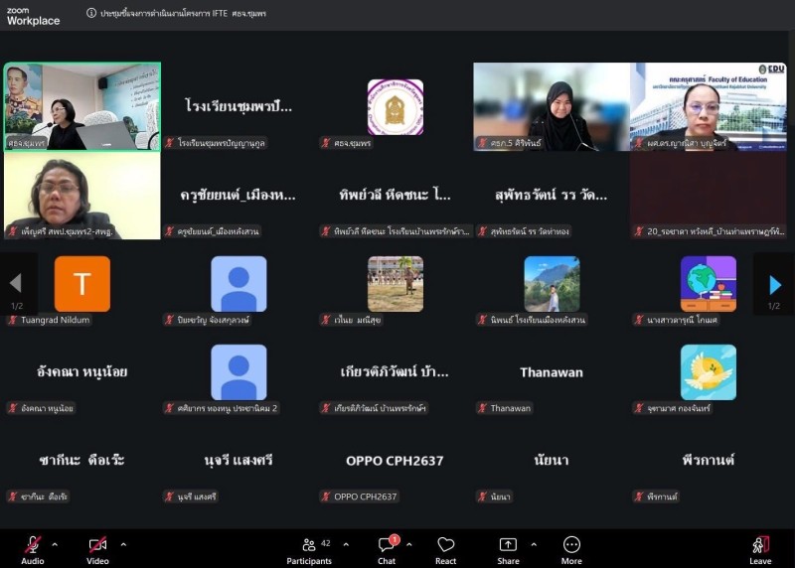The width and height of the screenshot is (795, 568).
Task: Select the OPPO CPH2637 participant tile
Action: click(395, 461)
